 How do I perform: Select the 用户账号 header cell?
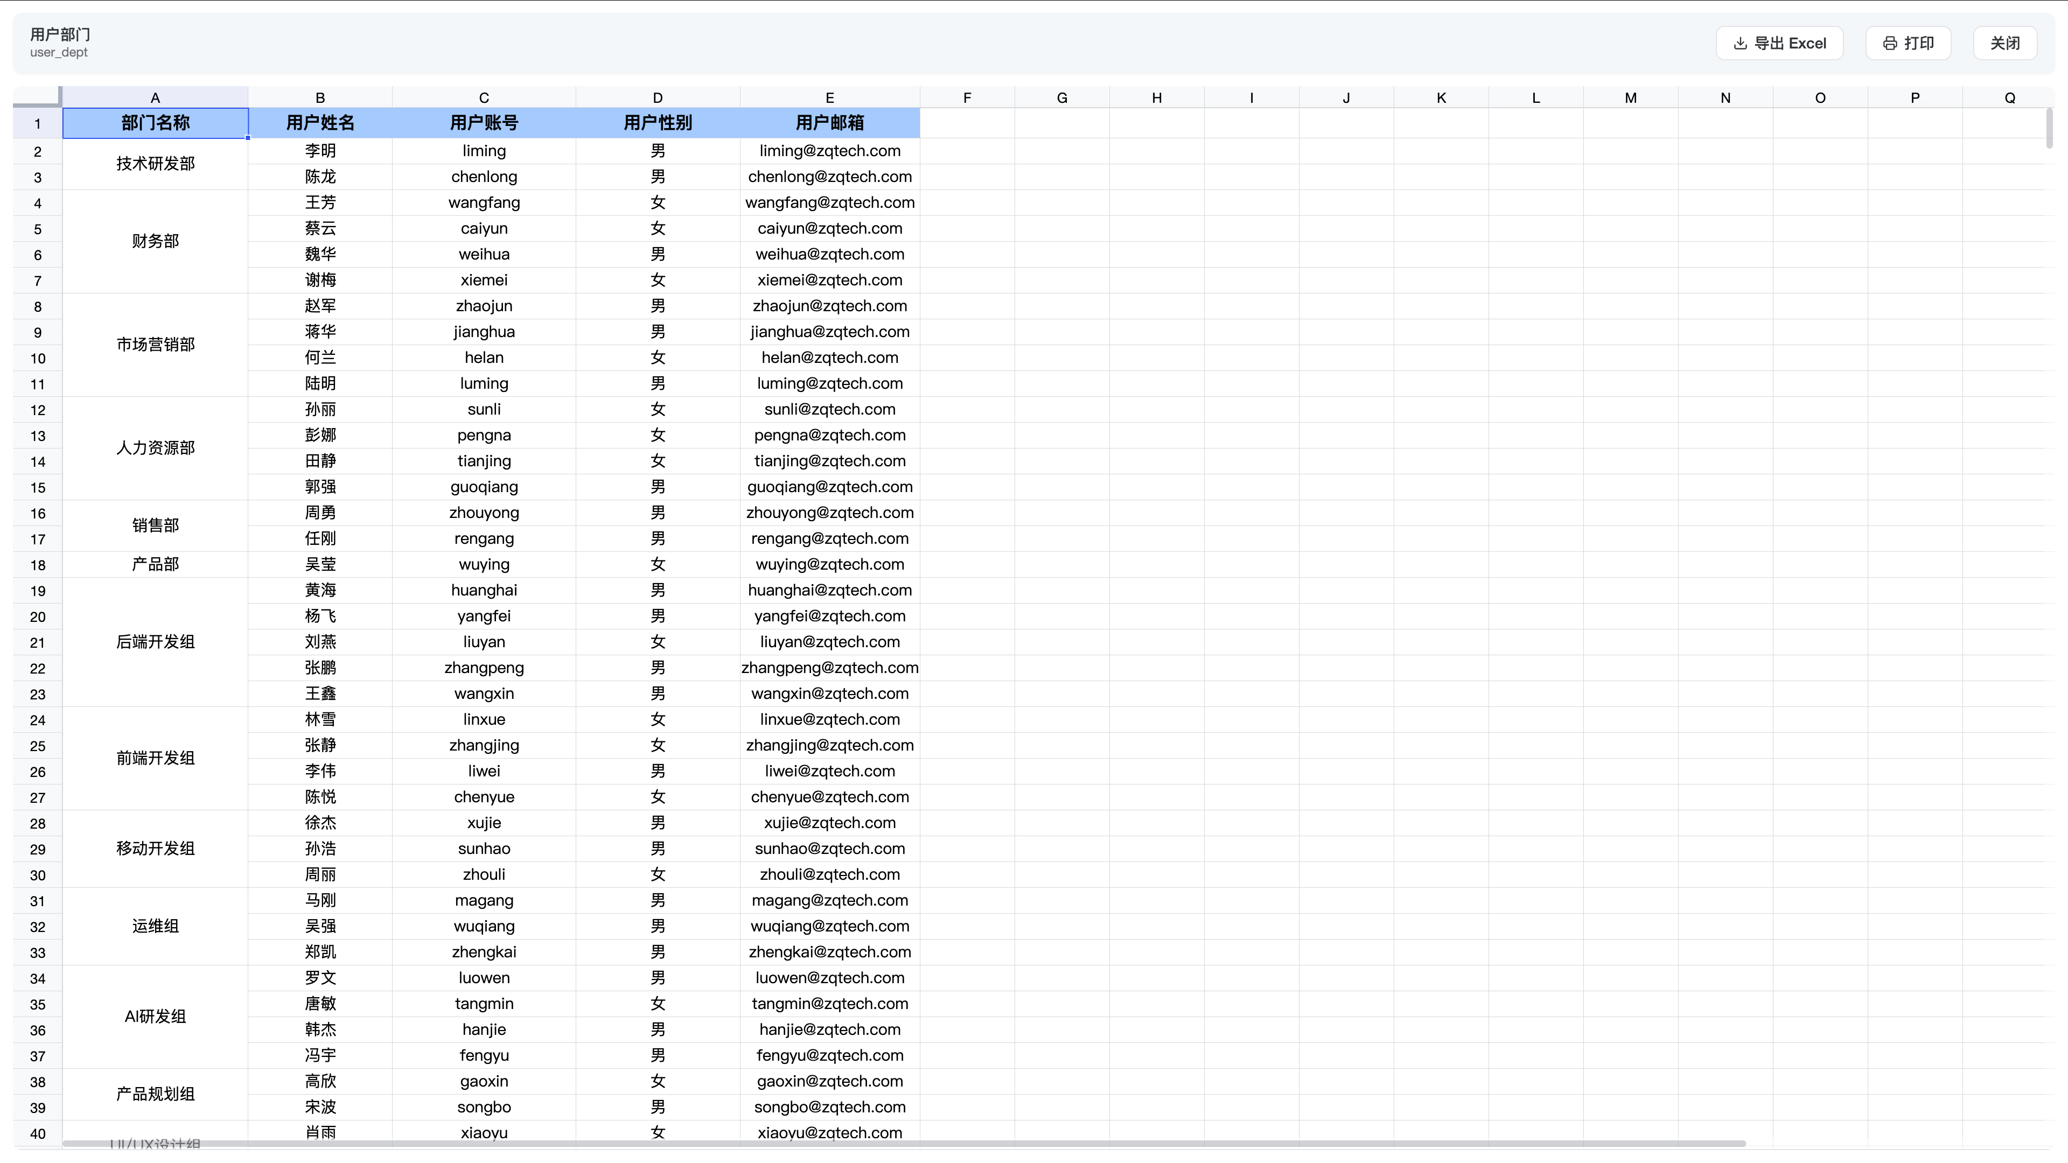point(484,123)
